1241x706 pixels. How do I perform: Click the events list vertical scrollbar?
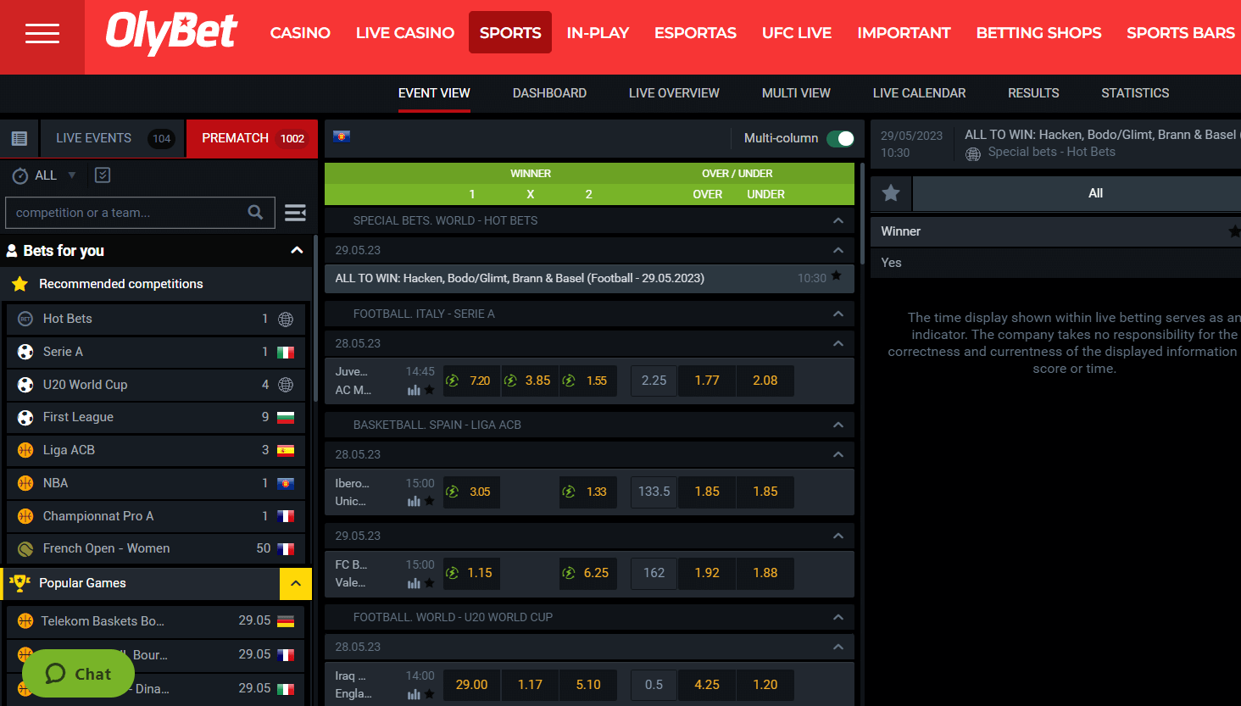(861, 214)
